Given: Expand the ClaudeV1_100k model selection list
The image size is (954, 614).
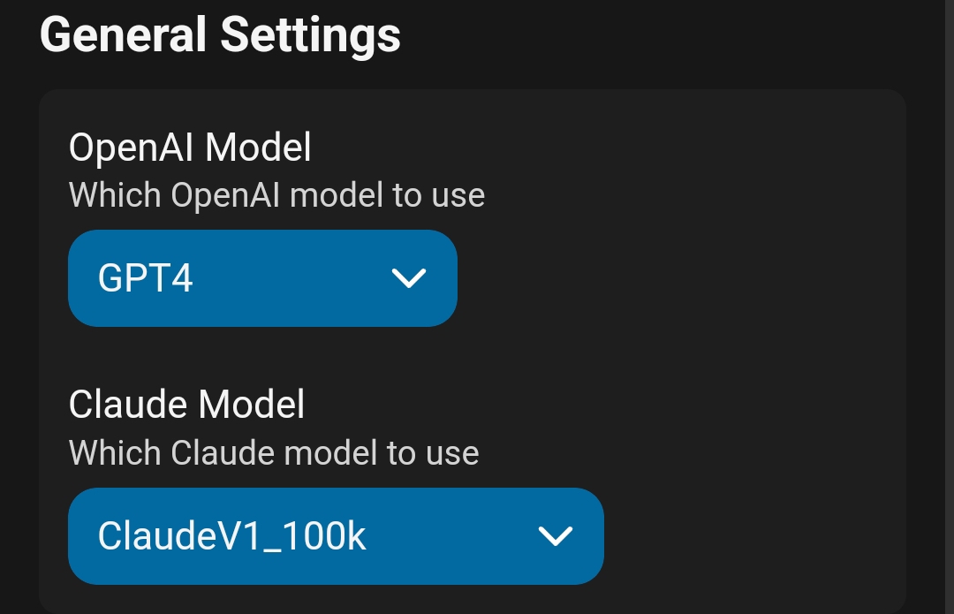Looking at the screenshot, I should [336, 536].
